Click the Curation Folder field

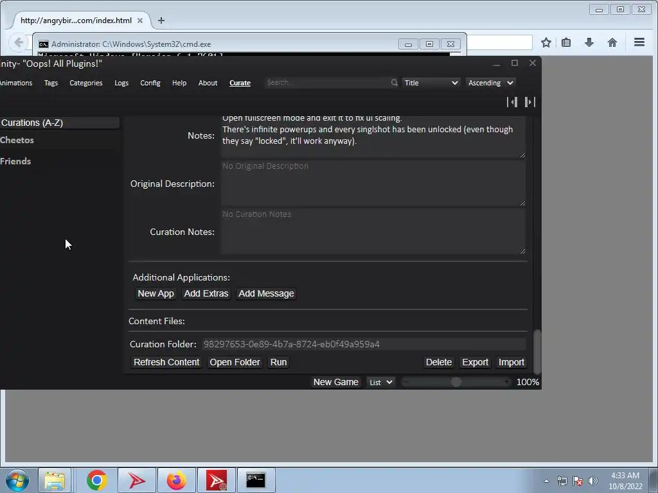pos(364,344)
